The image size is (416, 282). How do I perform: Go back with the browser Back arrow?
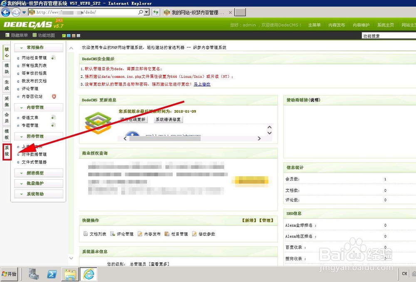[5, 12]
